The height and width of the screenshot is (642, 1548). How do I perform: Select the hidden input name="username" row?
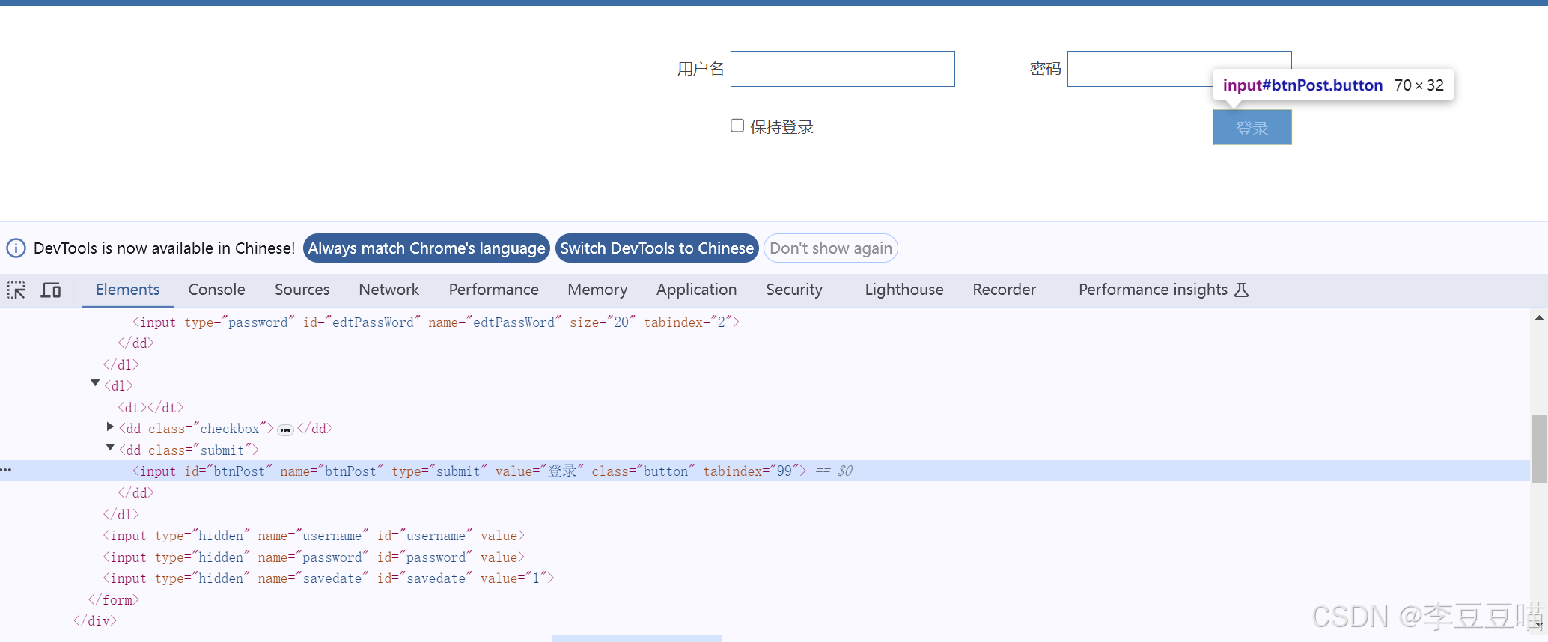[314, 536]
